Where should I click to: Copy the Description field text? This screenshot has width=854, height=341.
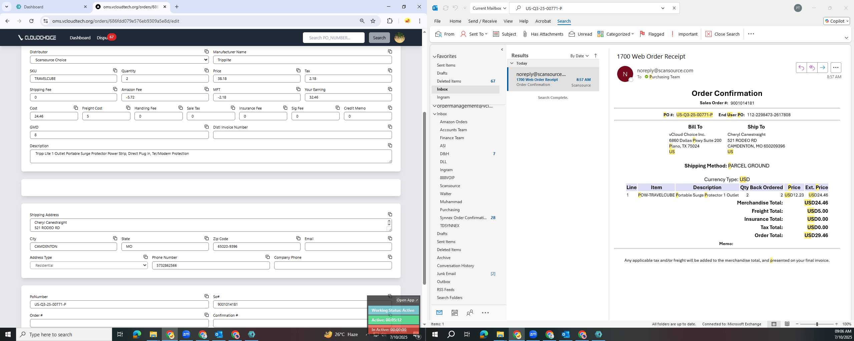click(x=390, y=146)
